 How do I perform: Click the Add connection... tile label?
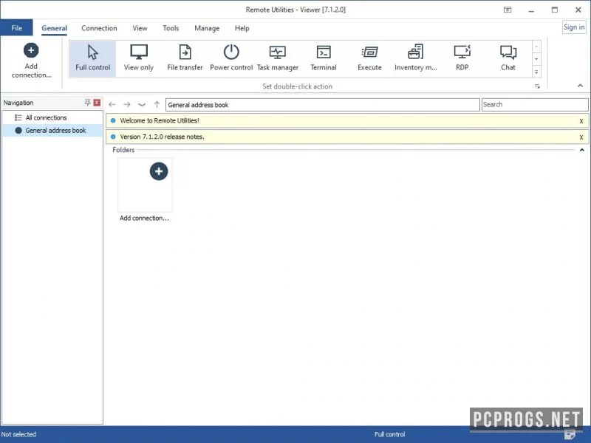[x=144, y=218]
